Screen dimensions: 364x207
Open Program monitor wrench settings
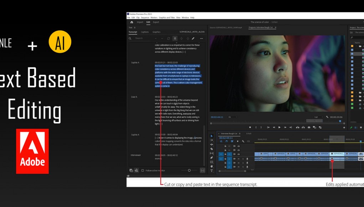tap(327, 117)
